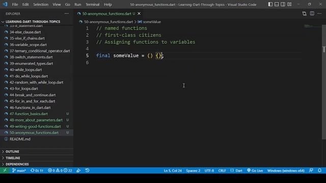Expand the DEPENDENCIES section
The width and height of the screenshot is (326, 183).
tap(37, 164)
